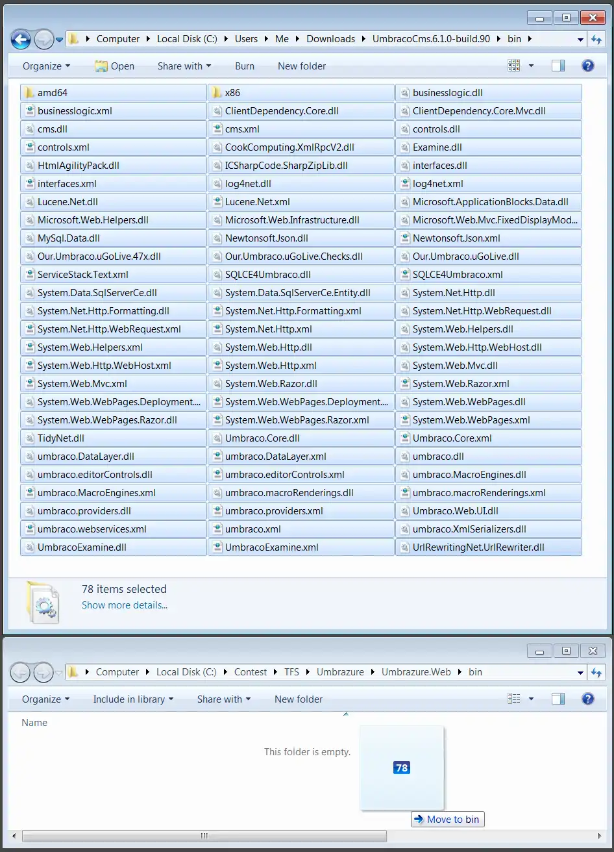Change view icon in the Umbrazure.Web window
The image size is (614, 852).
(x=514, y=699)
